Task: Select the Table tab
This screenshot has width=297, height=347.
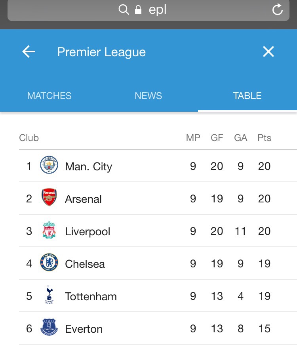Action: (x=247, y=96)
